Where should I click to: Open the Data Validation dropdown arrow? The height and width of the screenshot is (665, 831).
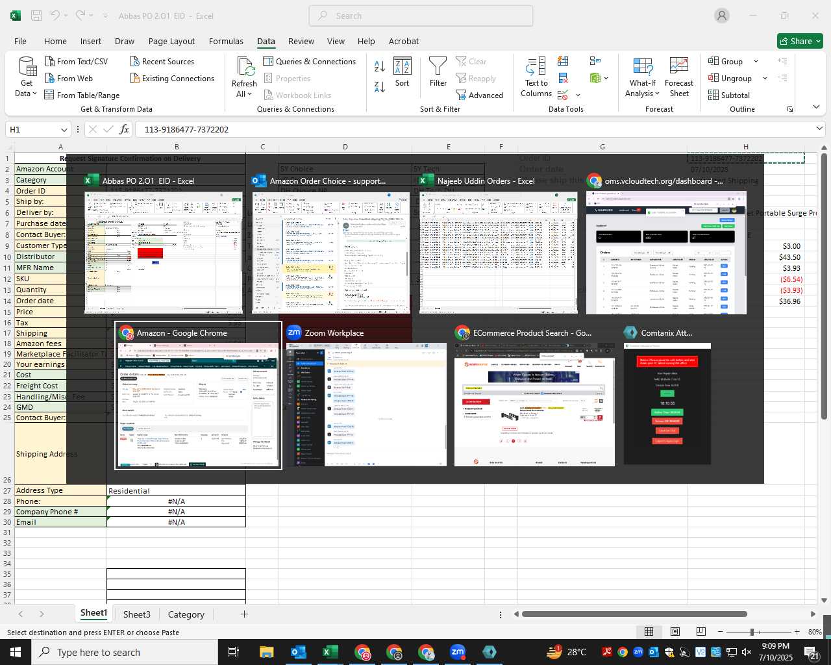point(578,95)
